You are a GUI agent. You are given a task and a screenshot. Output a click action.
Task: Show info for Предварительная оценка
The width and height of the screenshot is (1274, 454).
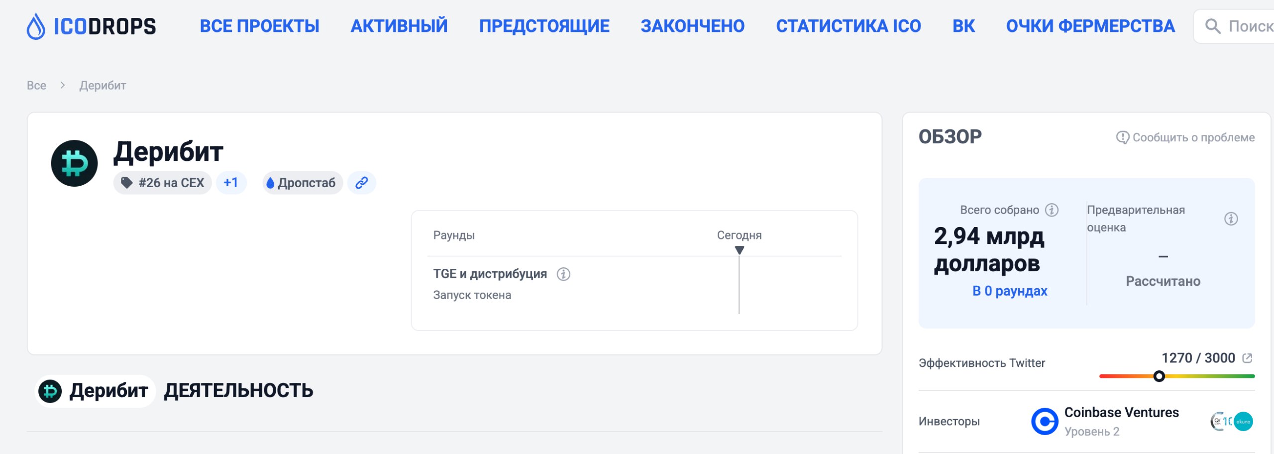pos(1231,219)
